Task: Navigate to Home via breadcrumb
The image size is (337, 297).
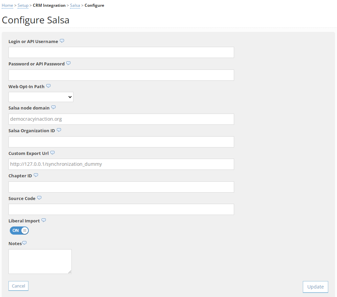Action: (x=7, y=5)
